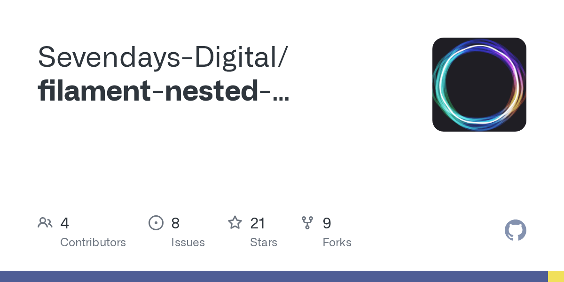Viewport: 564px width, 282px height.
Task: Click the Contributors label
Action: (93, 243)
